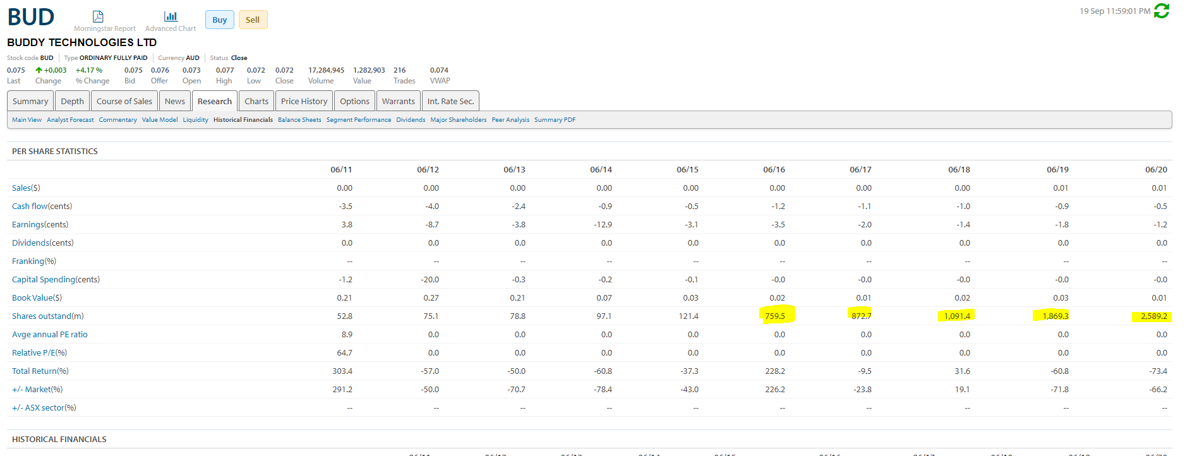
Task: Open the Segment Performance link
Action: (x=359, y=119)
